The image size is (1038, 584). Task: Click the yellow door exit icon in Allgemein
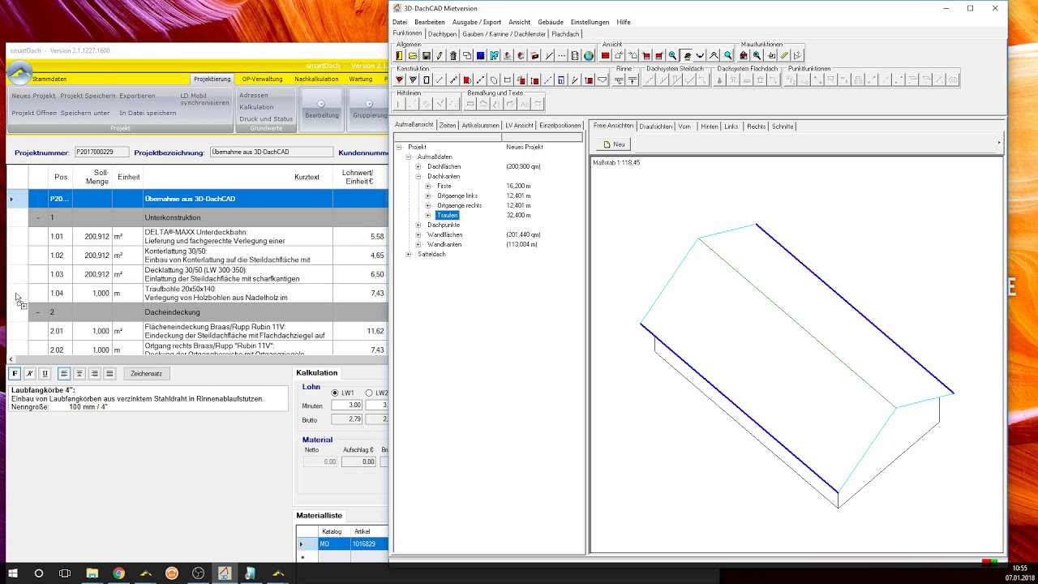(x=399, y=56)
